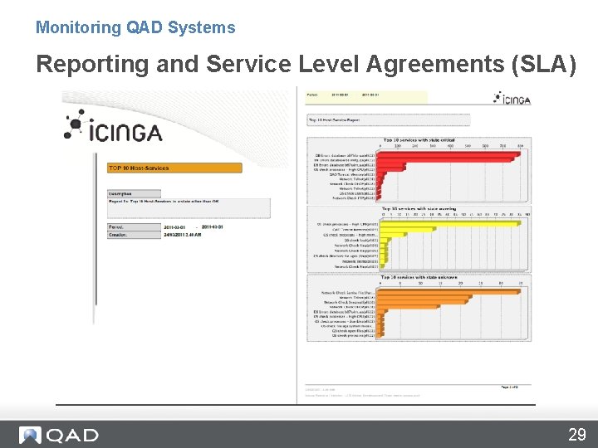Click the longest orange bar in the unknown chart
Image resolution: width=598 pixels, height=448 pixels.
click(x=448, y=292)
